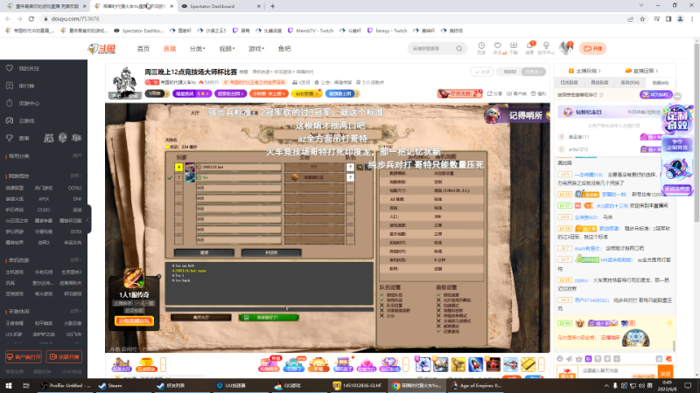Select the airplane gift icon
Viewport: 700px width, 393px height.
click(x=511, y=364)
